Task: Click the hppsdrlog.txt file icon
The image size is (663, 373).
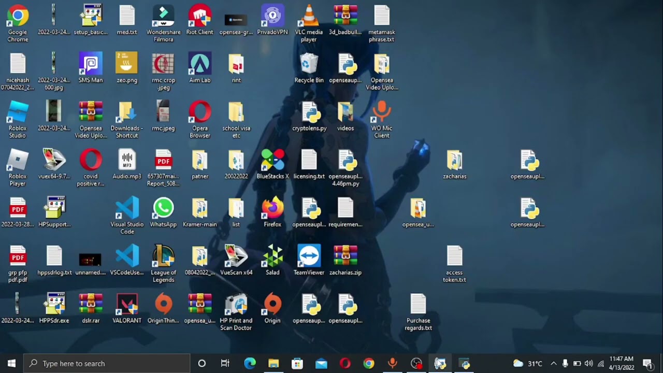Action: pos(54,260)
